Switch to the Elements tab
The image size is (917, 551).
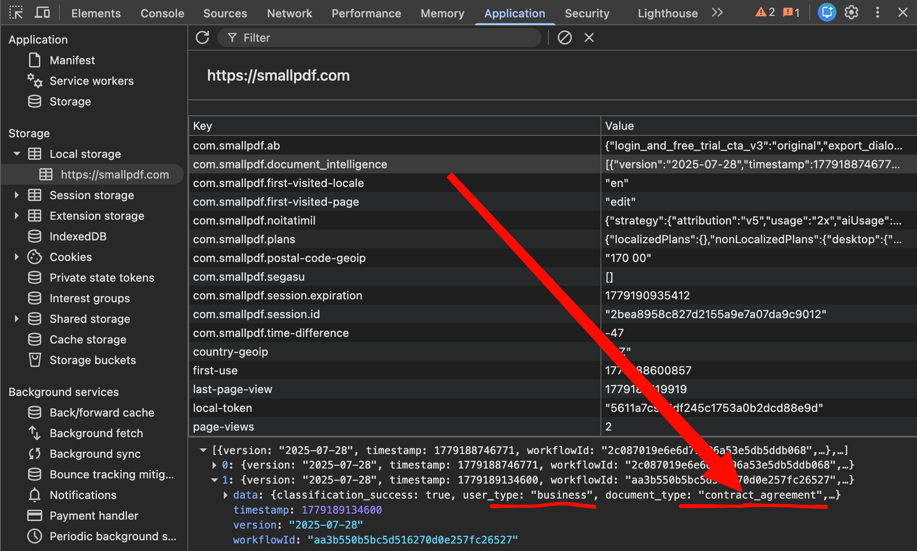coord(96,13)
